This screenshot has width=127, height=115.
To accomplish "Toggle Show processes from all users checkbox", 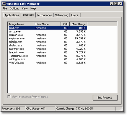I will point(9,97).
